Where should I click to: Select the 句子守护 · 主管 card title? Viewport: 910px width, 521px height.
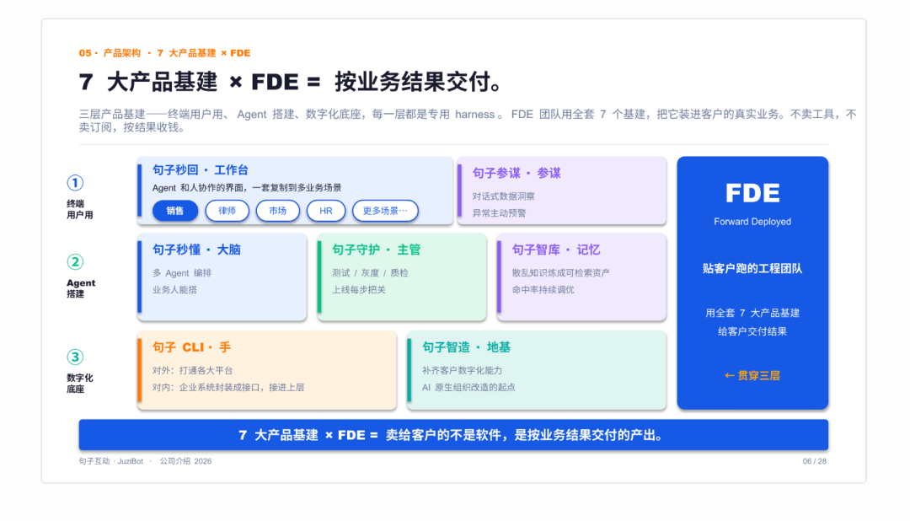point(376,250)
